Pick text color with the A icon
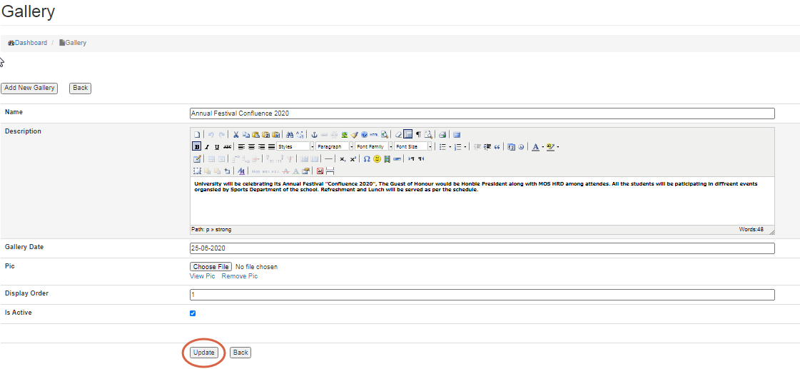 pyautogui.click(x=535, y=146)
